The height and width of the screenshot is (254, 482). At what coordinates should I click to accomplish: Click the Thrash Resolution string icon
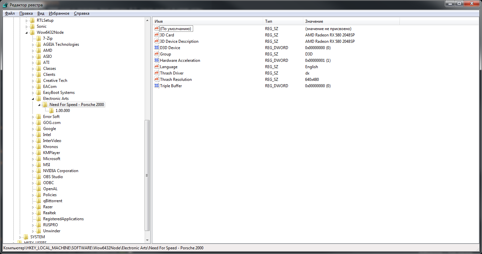click(x=157, y=79)
